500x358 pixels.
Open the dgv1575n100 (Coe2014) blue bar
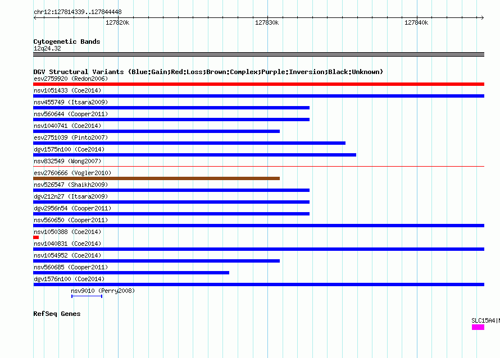194,155
